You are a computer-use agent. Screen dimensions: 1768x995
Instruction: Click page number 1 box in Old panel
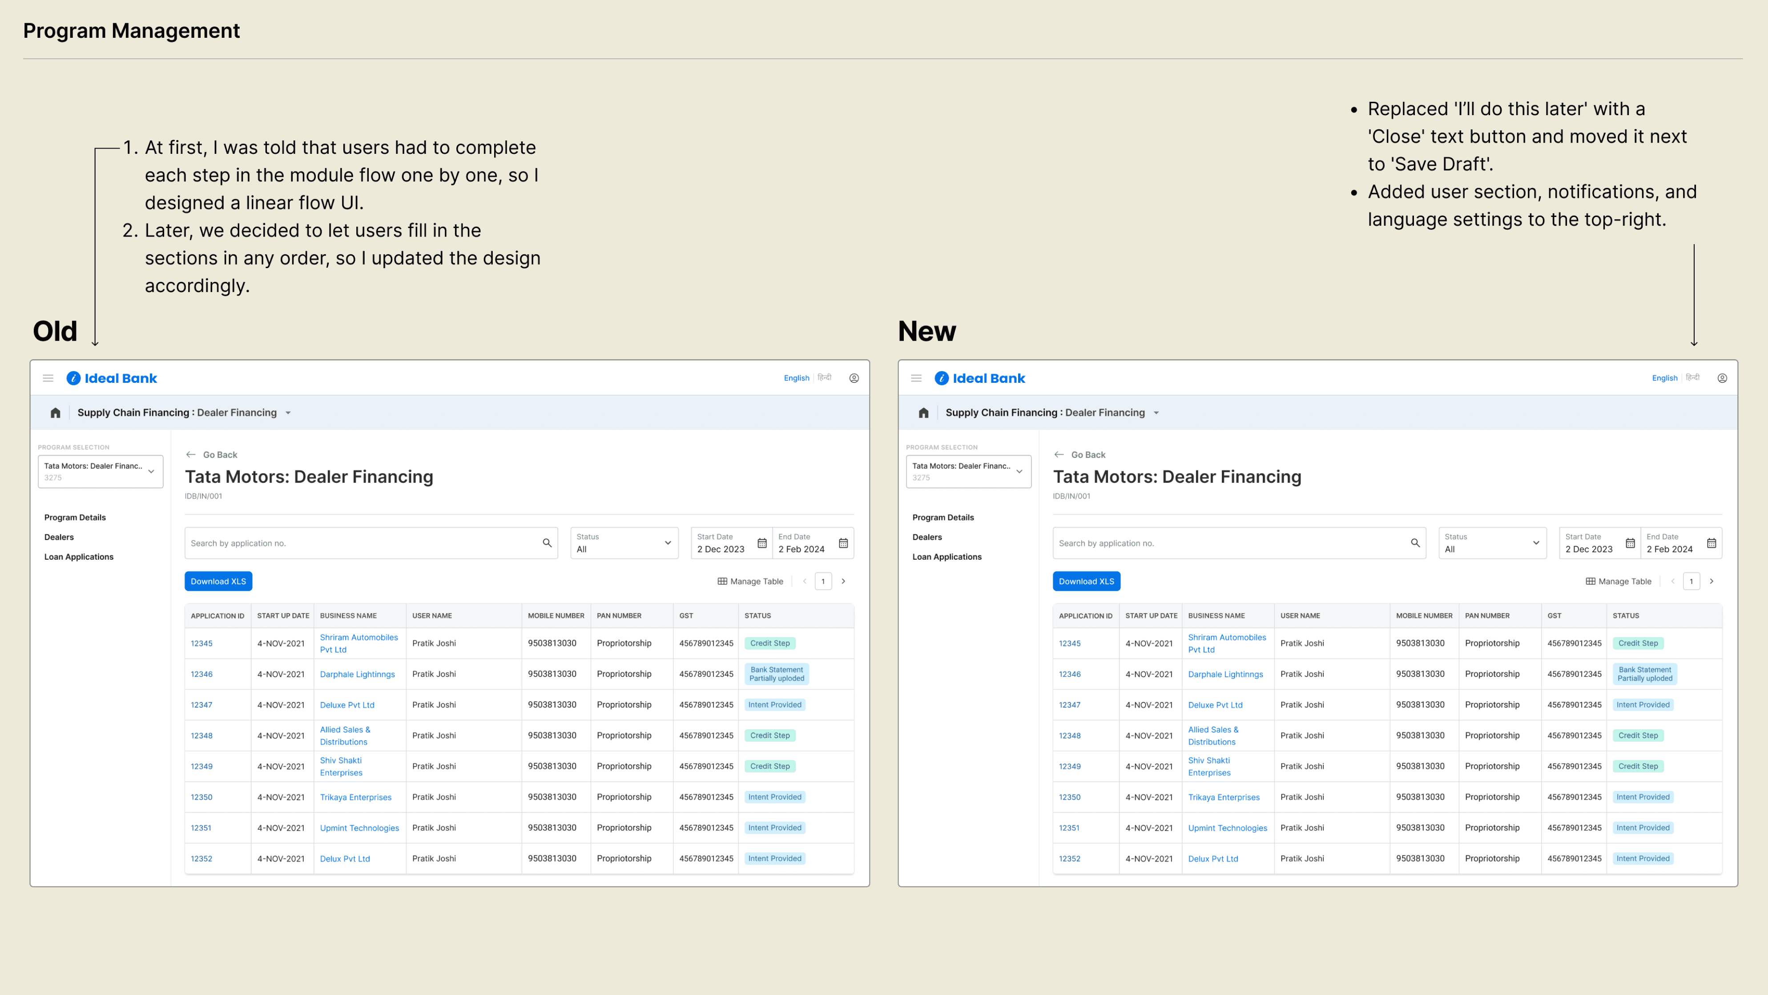[x=823, y=581]
